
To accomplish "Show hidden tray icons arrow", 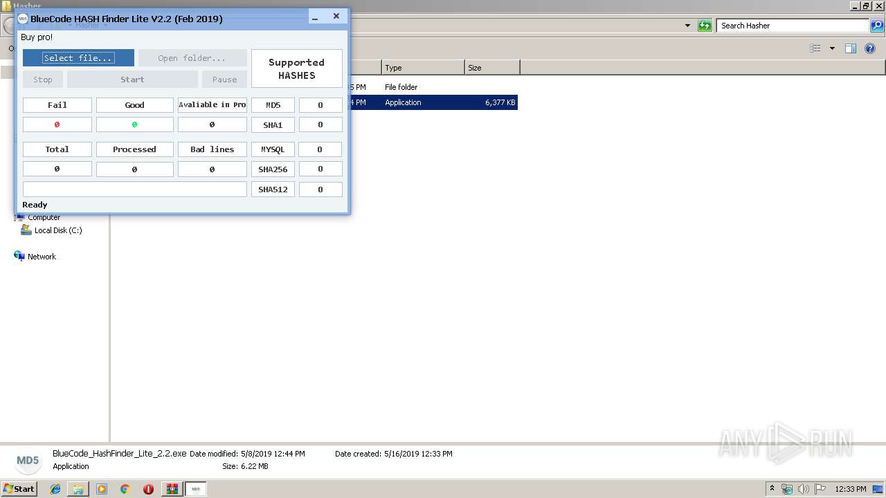I will click(772, 489).
